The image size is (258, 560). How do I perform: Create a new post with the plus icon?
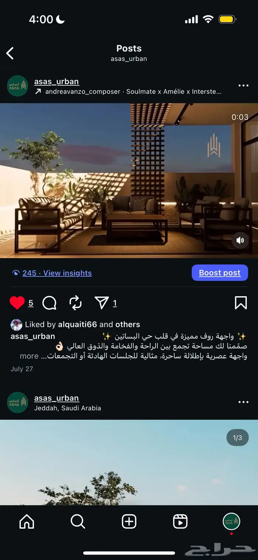pyautogui.click(x=129, y=521)
